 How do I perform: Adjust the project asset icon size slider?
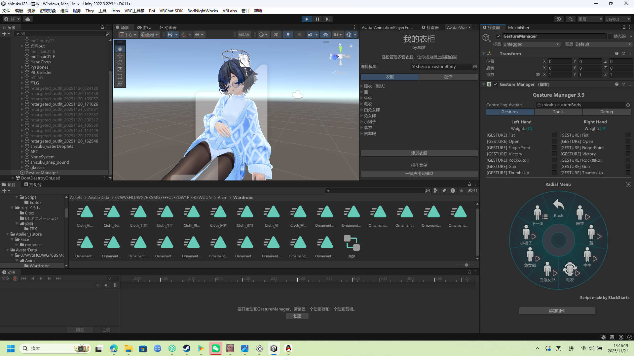click(x=466, y=265)
